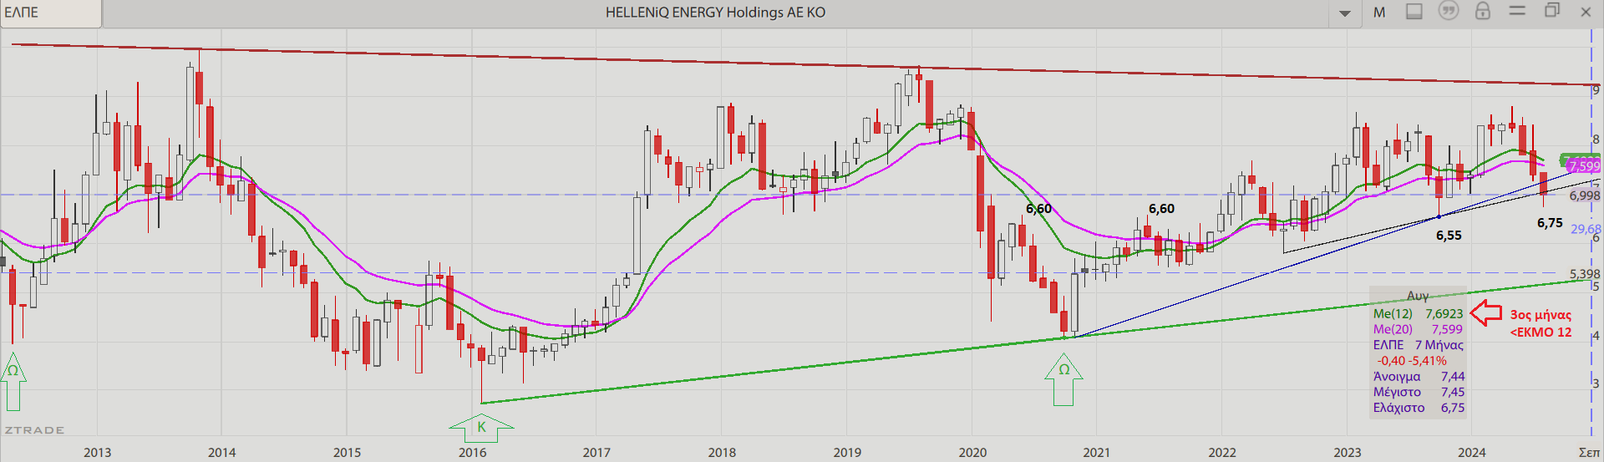Select the green ascending support trendline
The image size is (1604, 462).
click(1036, 341)
